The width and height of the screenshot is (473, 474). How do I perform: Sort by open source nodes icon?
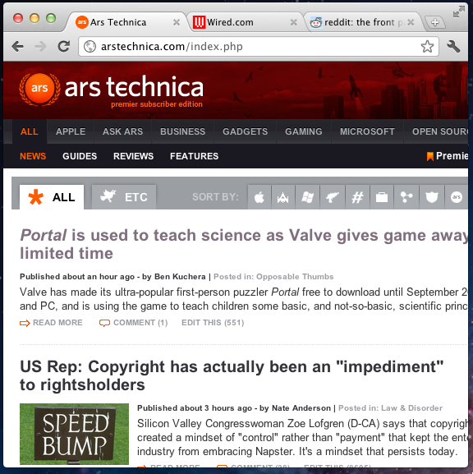coord(406,197)
